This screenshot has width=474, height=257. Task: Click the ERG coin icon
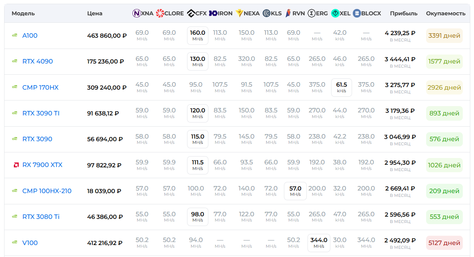311,13
